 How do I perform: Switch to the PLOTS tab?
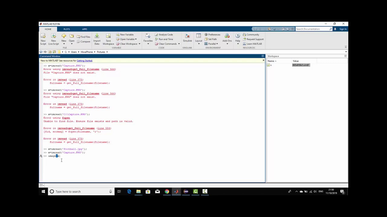[x=67, y=29]
